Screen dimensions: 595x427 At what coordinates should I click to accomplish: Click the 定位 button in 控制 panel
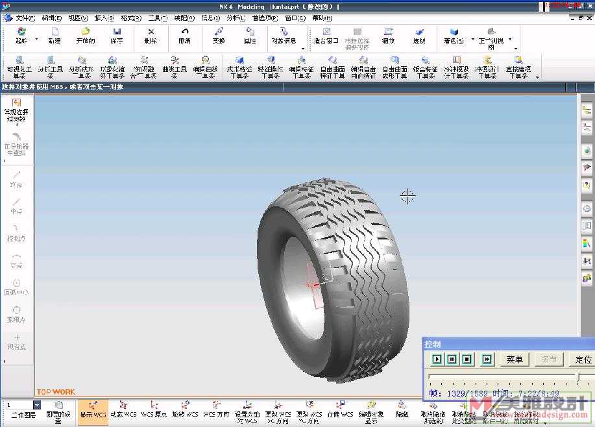[582, 360]
